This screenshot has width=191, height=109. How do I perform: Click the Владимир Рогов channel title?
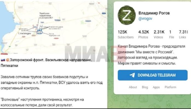[154, 13]
